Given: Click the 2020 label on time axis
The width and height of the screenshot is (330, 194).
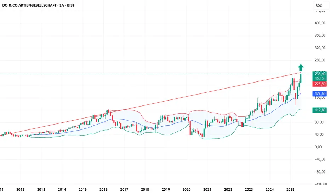Looking at the screenshot, I should coord(187,190).
